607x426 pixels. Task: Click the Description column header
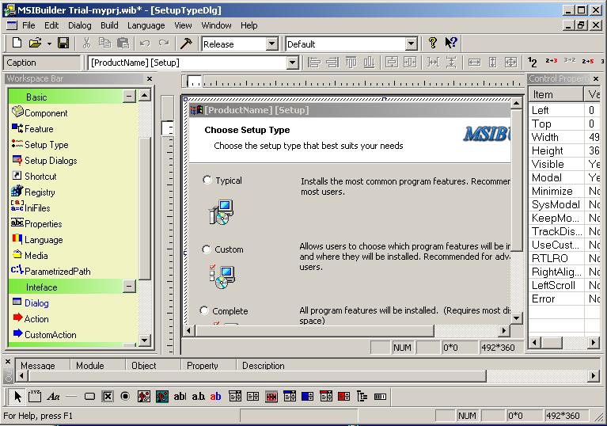[264, 365]
